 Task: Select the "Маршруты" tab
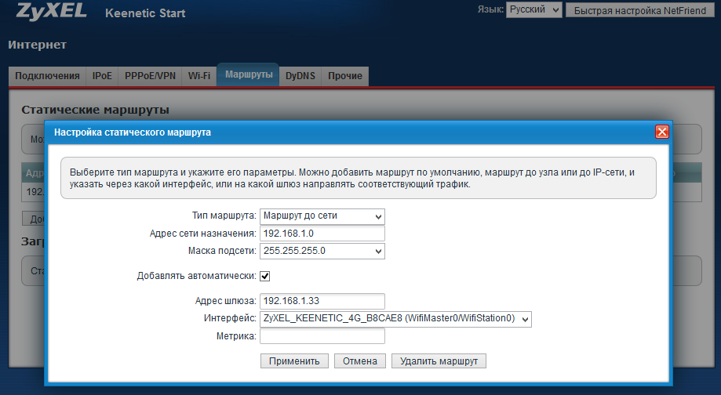(x=248, y=75)
